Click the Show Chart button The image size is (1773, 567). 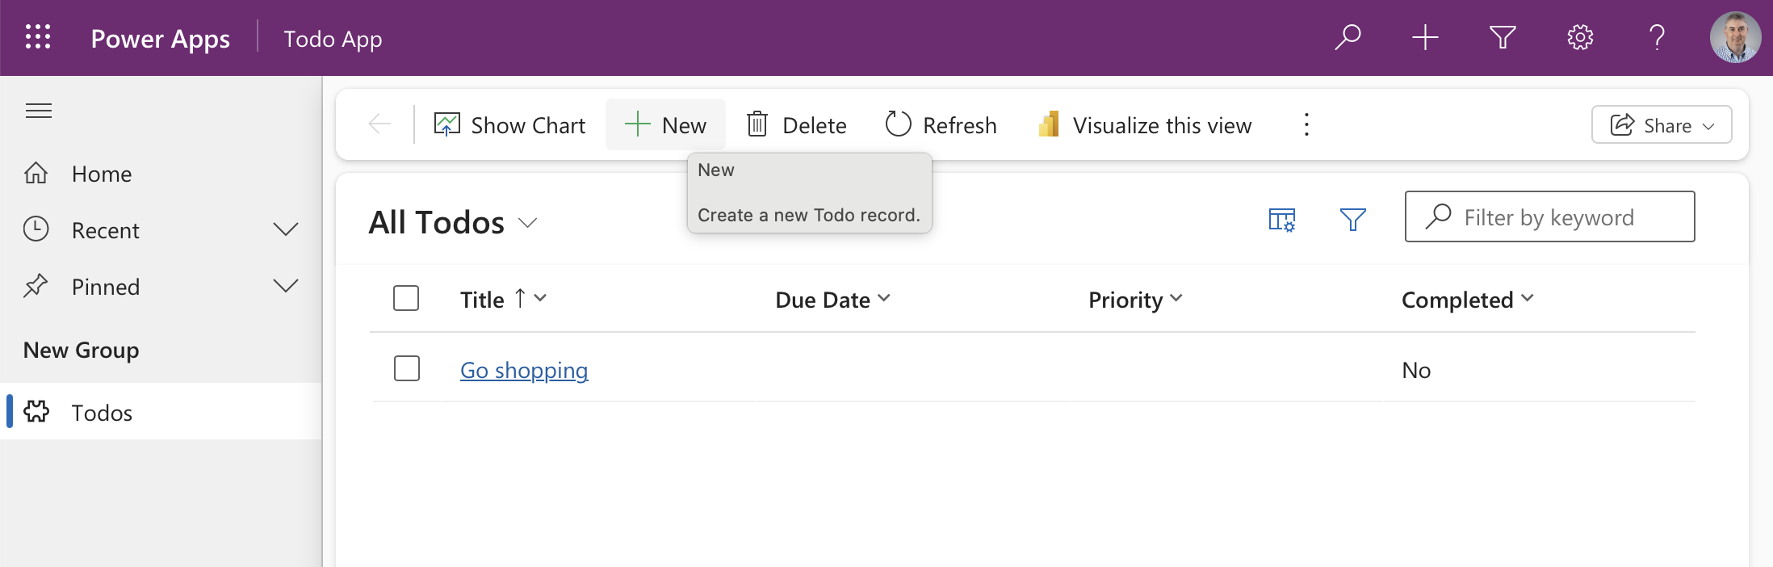tap(509, 125)
